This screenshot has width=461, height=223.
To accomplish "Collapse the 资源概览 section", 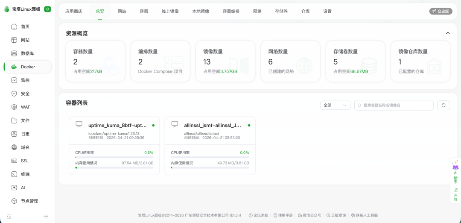I will tap(448, 33).
